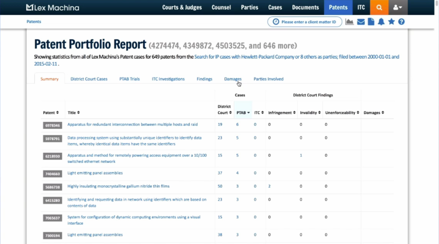Viewport: 439px width, 244px height.
Task: Open 'Apparatus and method for remotely powering' title
Action: (137, 158)
